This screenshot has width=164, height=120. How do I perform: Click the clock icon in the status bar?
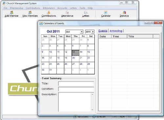(x=94, y=117)
